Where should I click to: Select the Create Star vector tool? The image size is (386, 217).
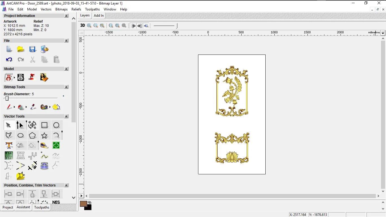tap(44, 135)
